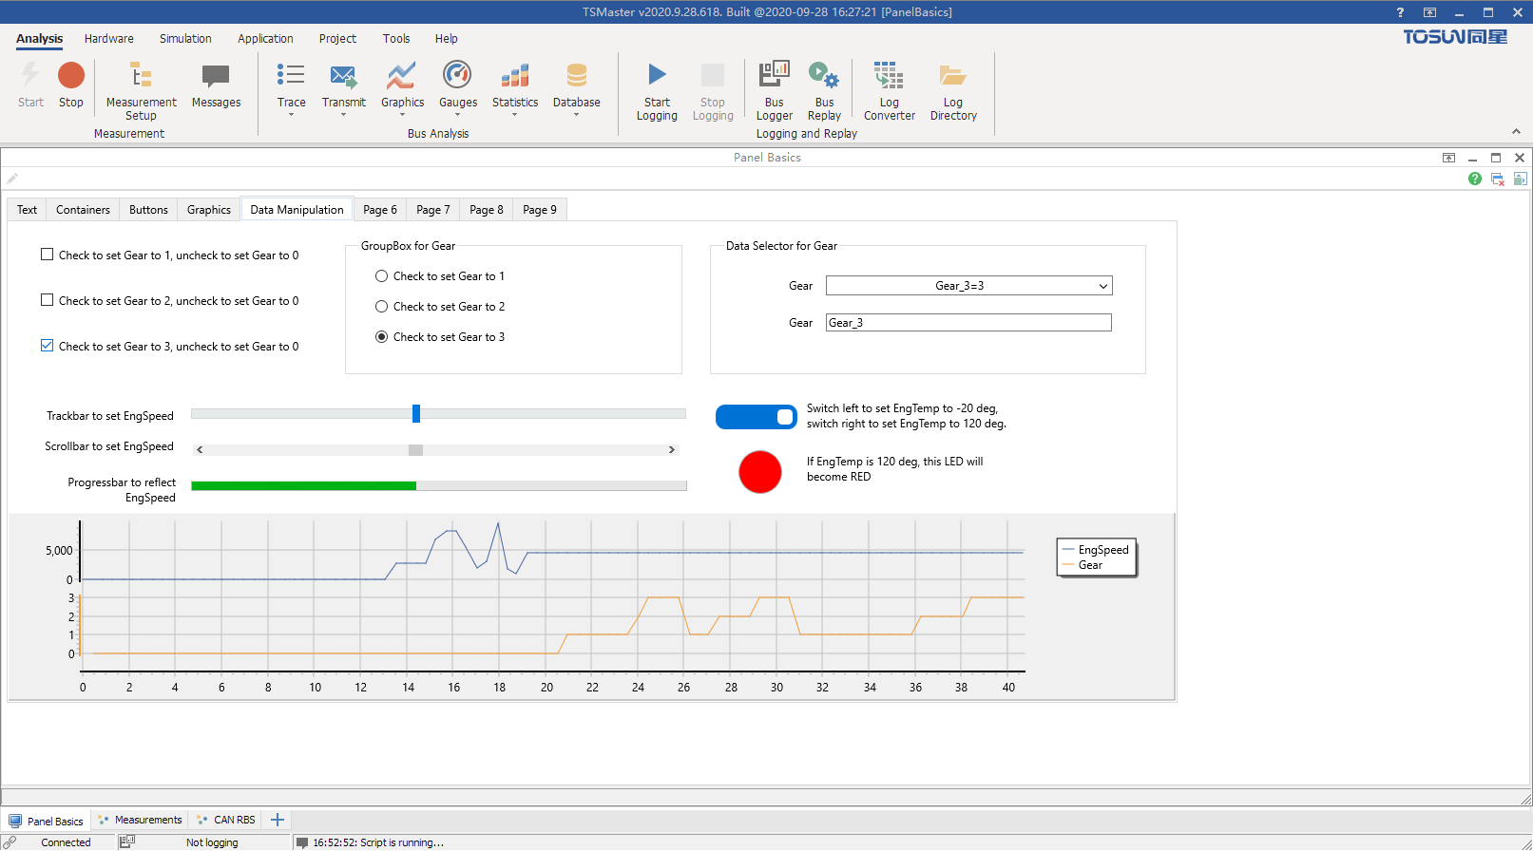Select radio button to set Gear to 2

[381, 307]
